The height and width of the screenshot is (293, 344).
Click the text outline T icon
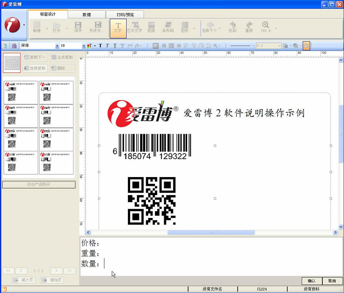tap(122, 46)
